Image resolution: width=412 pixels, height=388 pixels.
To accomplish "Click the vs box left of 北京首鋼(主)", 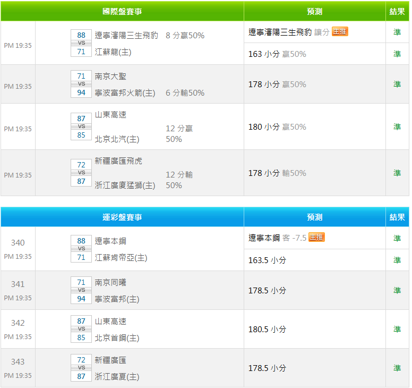I will coord(81,329).
